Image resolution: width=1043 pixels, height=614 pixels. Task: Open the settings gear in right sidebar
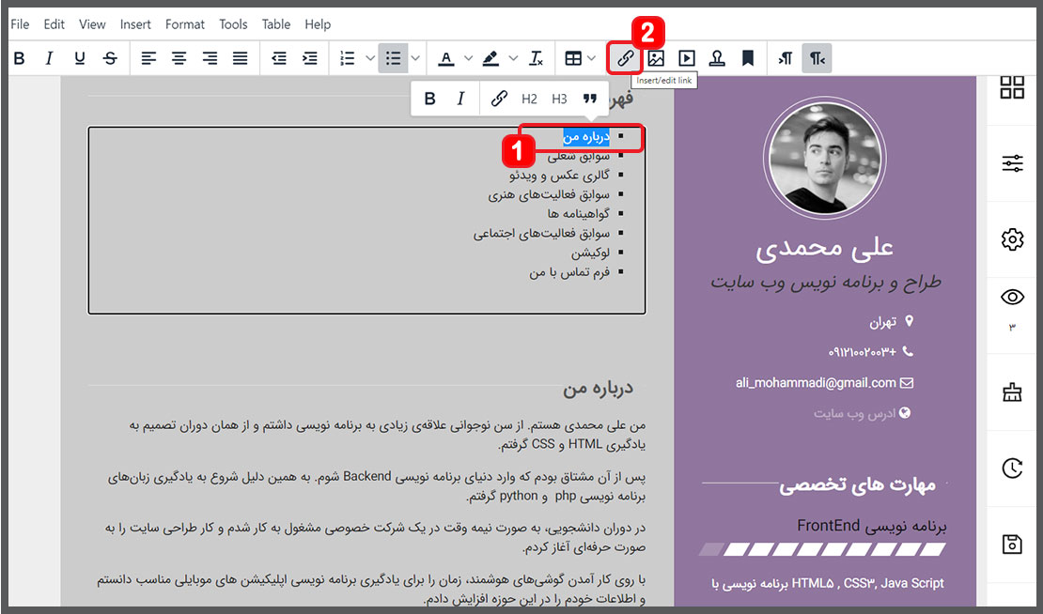coord(1012,239)
